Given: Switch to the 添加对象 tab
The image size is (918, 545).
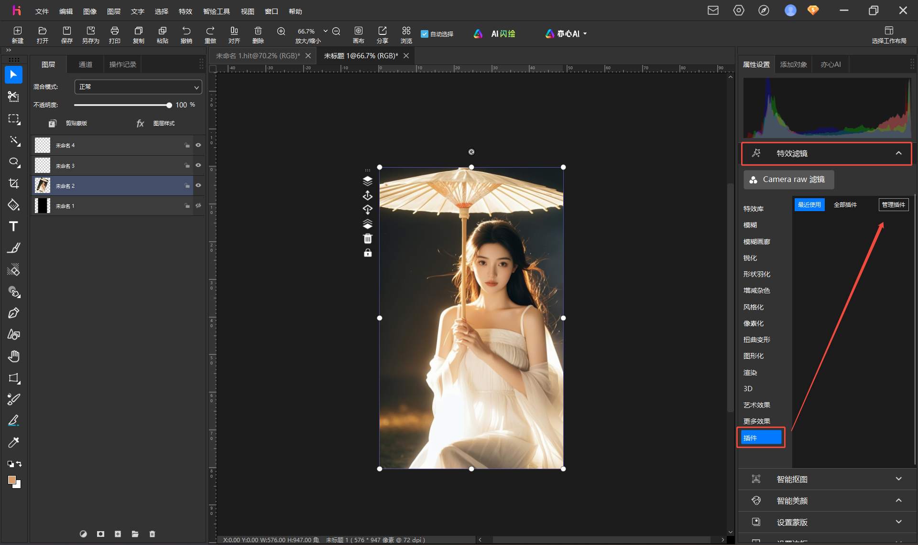Looking at the screenshot, I should pos(794,64).
